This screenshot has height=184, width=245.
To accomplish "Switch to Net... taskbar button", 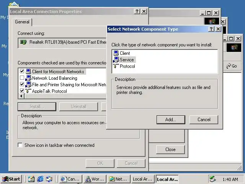I will coord(119,179).
